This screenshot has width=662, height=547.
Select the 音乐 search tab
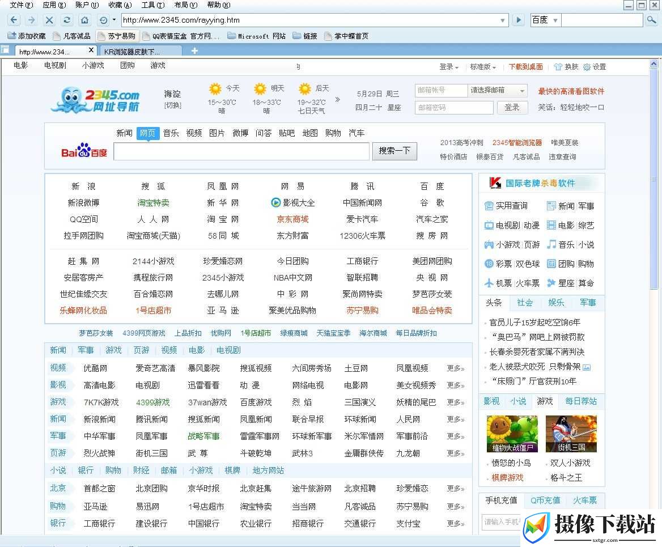[171, 133]
